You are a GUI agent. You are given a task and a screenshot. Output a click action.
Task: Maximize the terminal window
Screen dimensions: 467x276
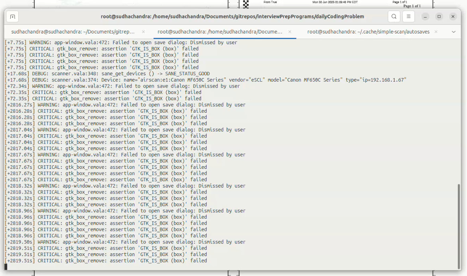(x=439, y=17)
